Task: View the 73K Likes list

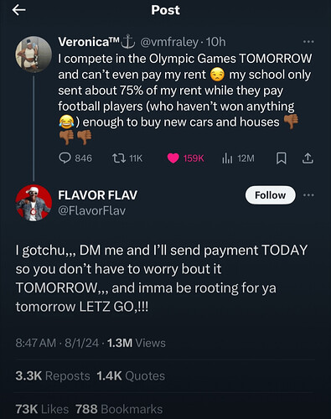Action: point(42,409)
